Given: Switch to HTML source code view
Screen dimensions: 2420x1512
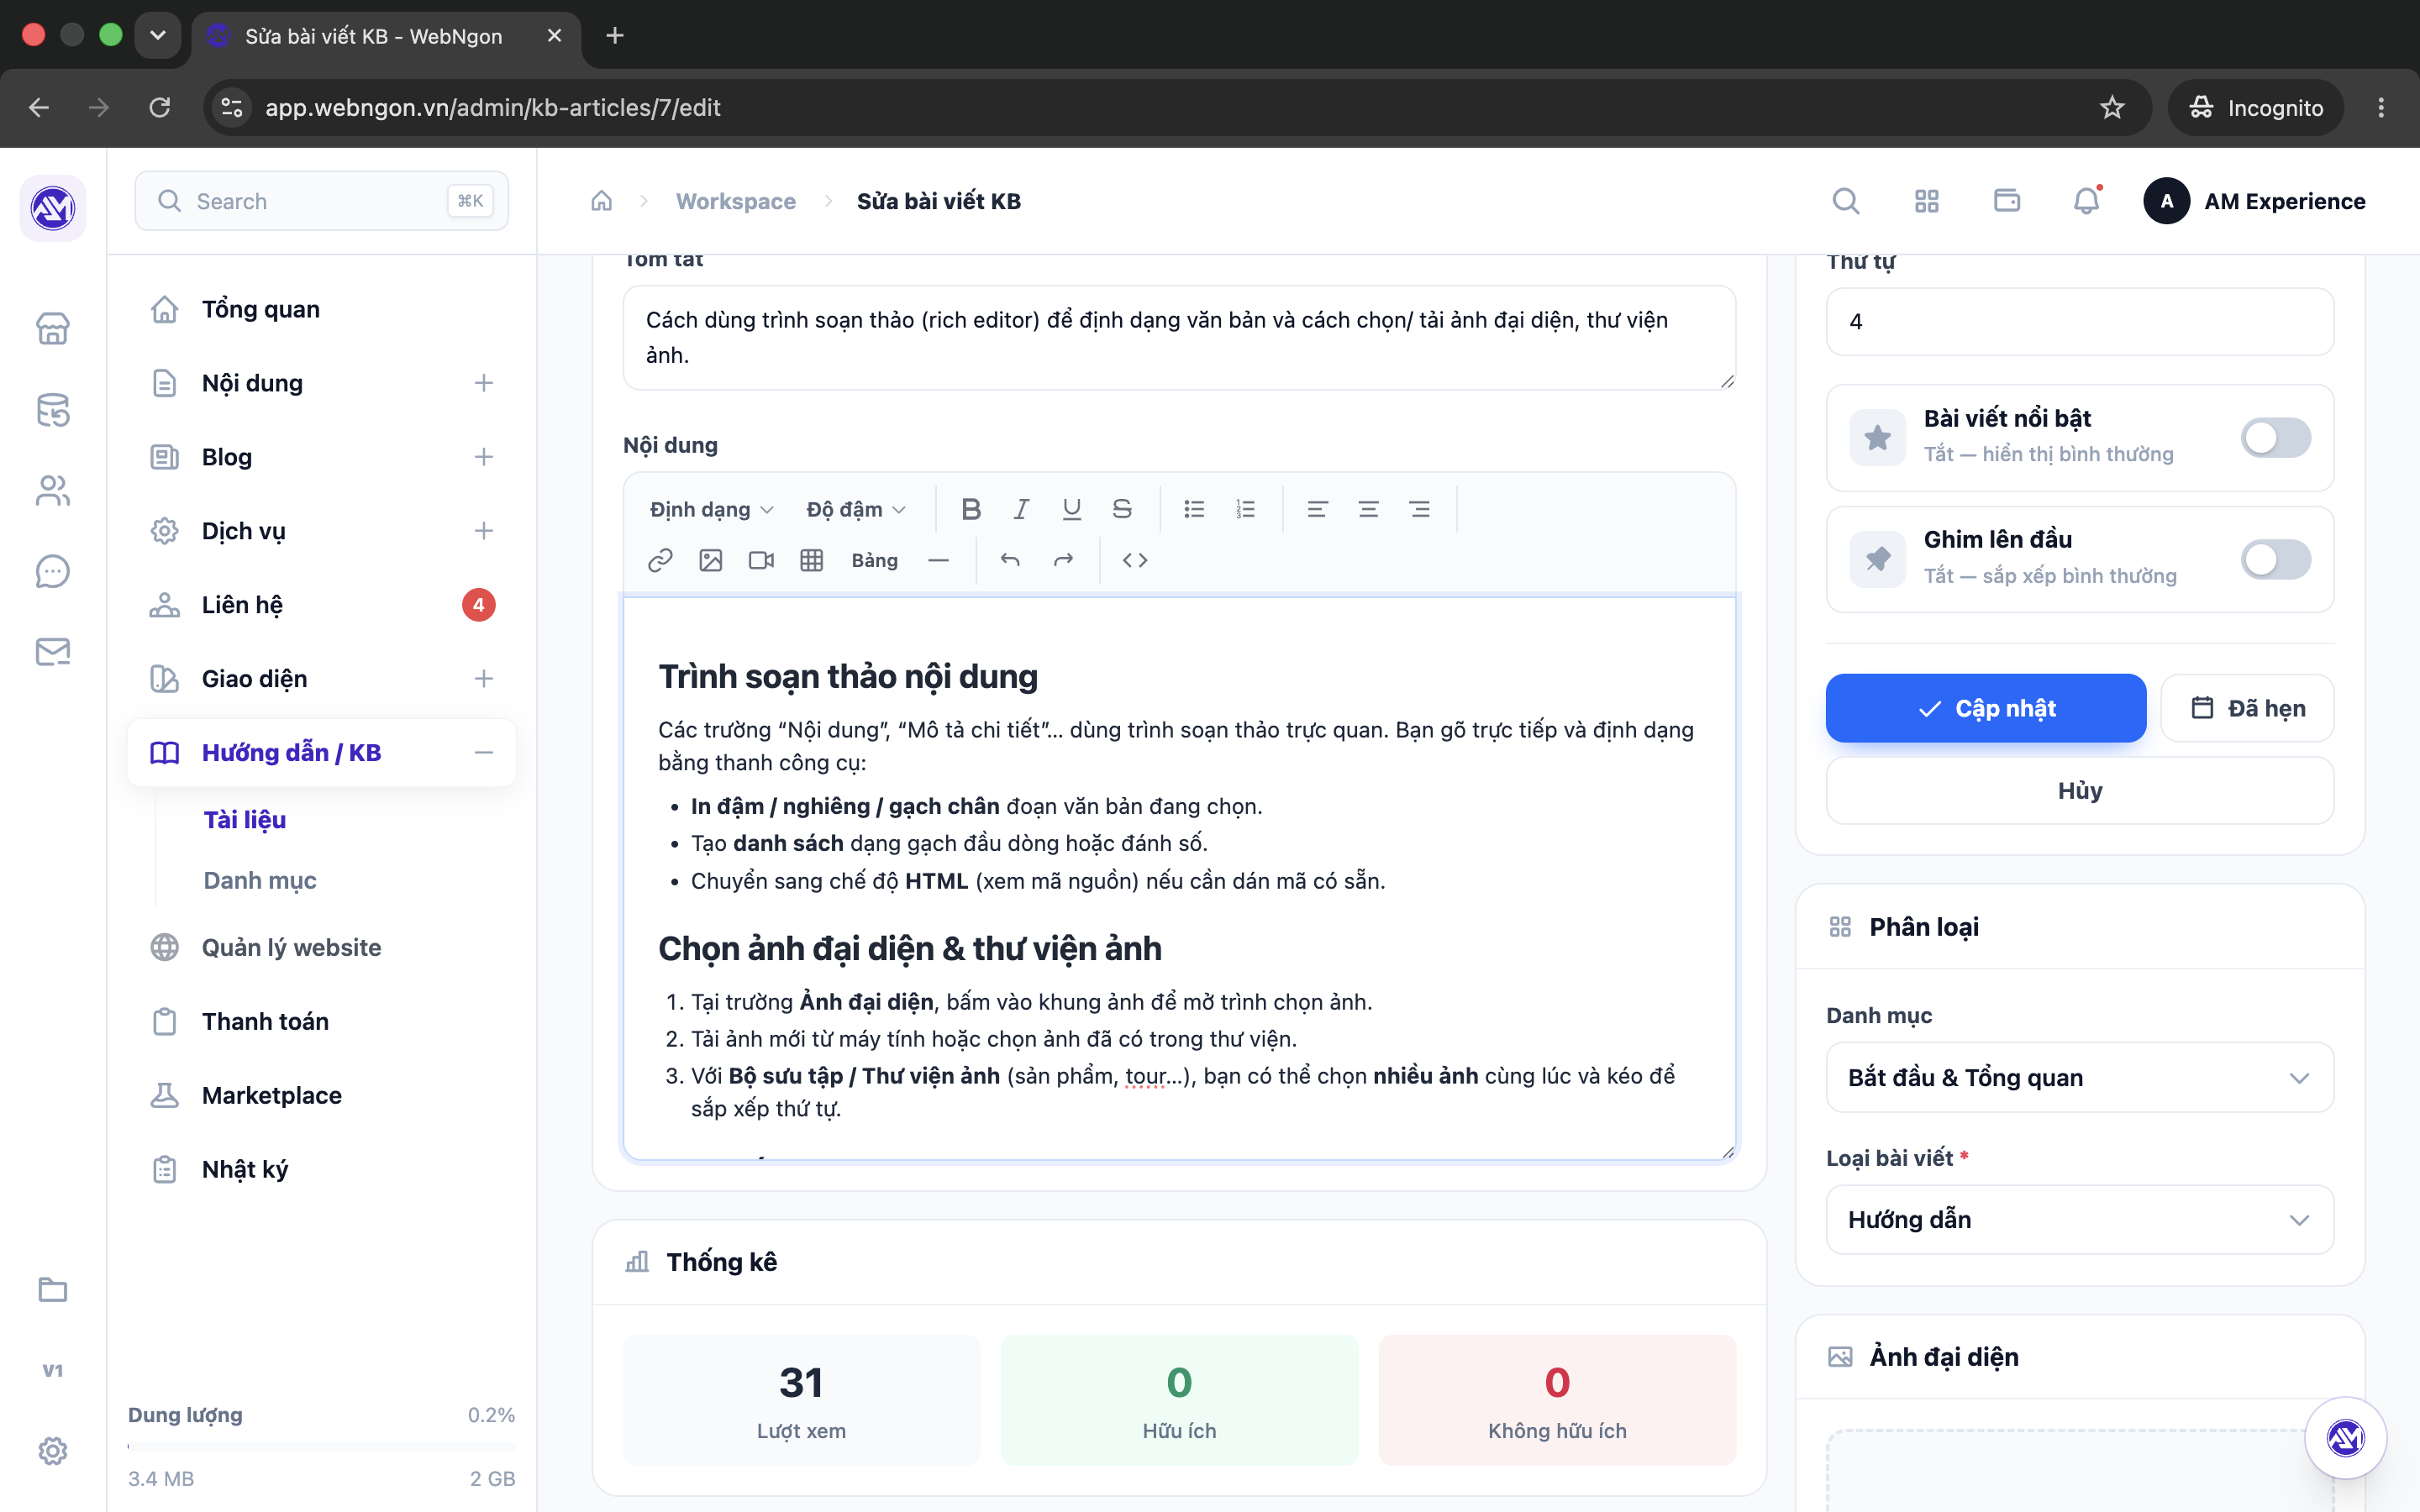Looking at the screenshot, I should click(x=1135, y=560).
